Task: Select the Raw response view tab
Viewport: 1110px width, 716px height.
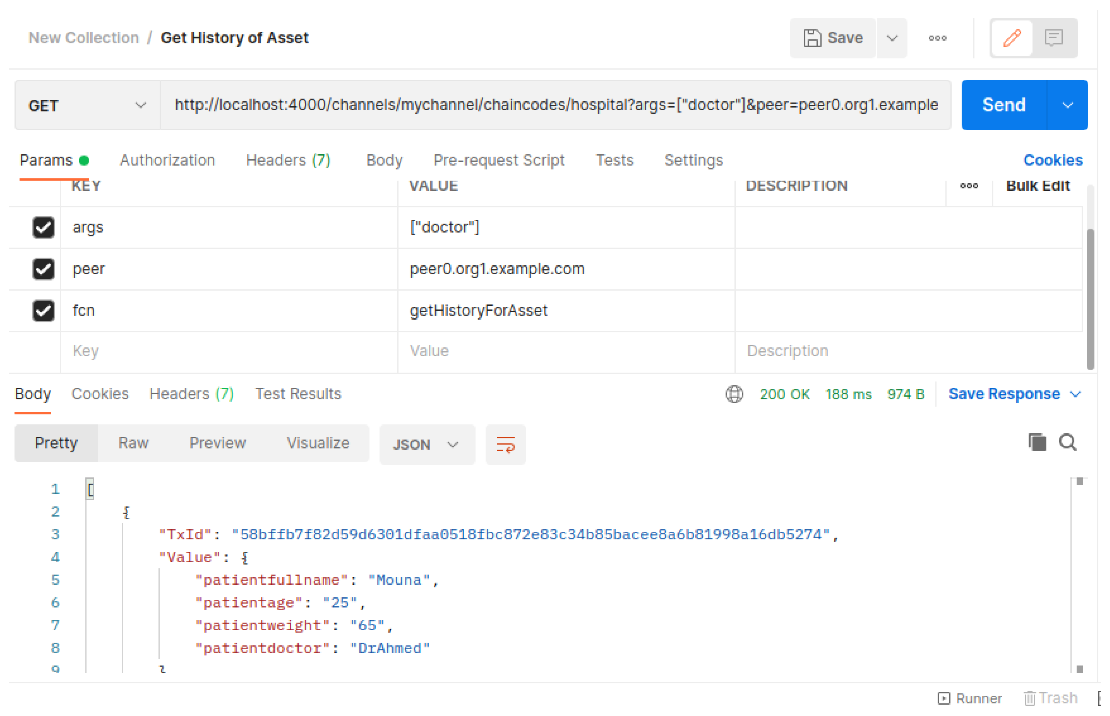Action: click(x=133, y=442)
